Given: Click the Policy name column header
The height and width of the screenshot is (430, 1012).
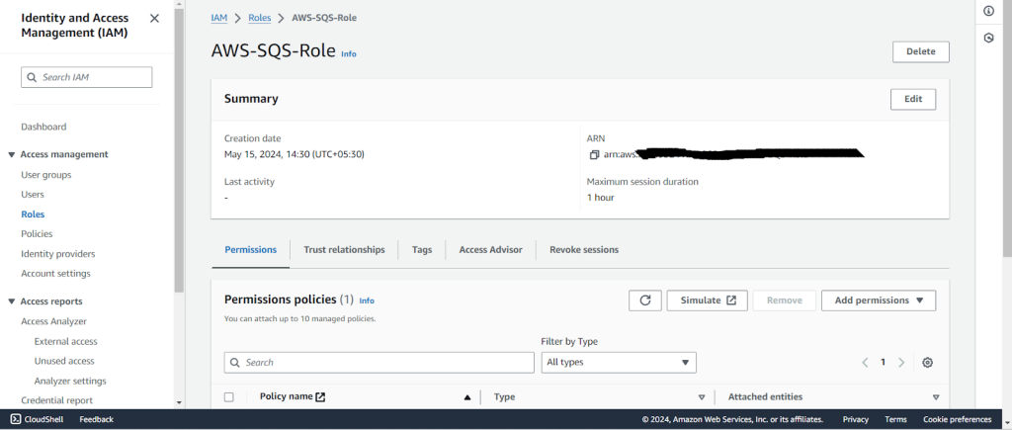Looking at the screenshot, I should [x=286, y=397].
